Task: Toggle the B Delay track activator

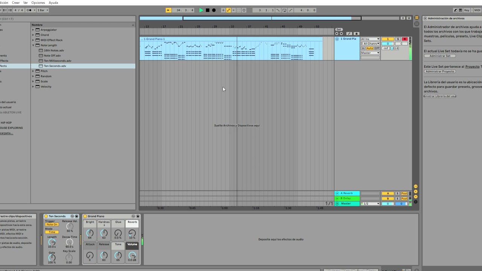Action: tap(388, 198)
